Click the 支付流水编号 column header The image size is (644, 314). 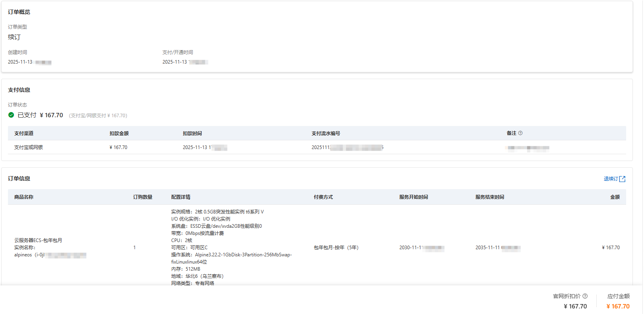point(326,134)
